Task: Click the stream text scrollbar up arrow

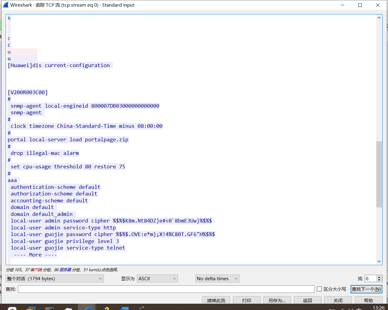Action: coord(379,18)
